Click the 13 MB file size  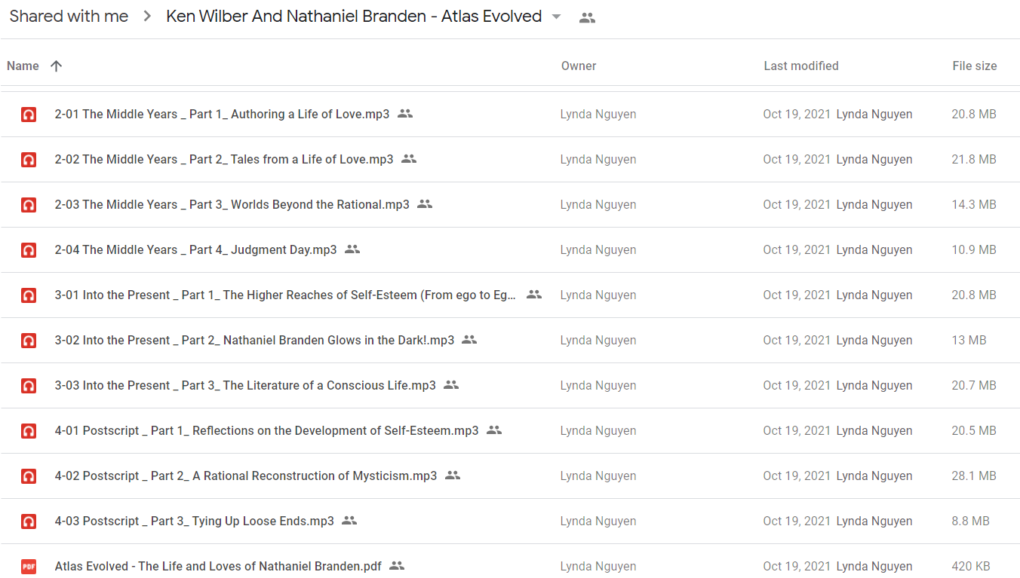pyautogui.click(x=969, y=341)
